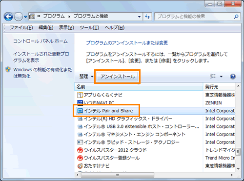The image size is (244, 181).
Task: Click the vertical scrollbar up arrow
Action: click(238, 86)
